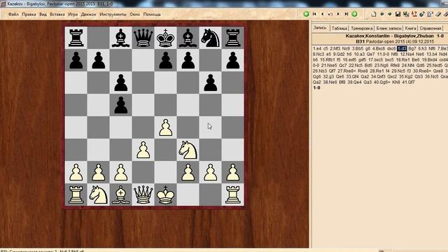Switch to the Таблица tab

click(x=339, y=28)
